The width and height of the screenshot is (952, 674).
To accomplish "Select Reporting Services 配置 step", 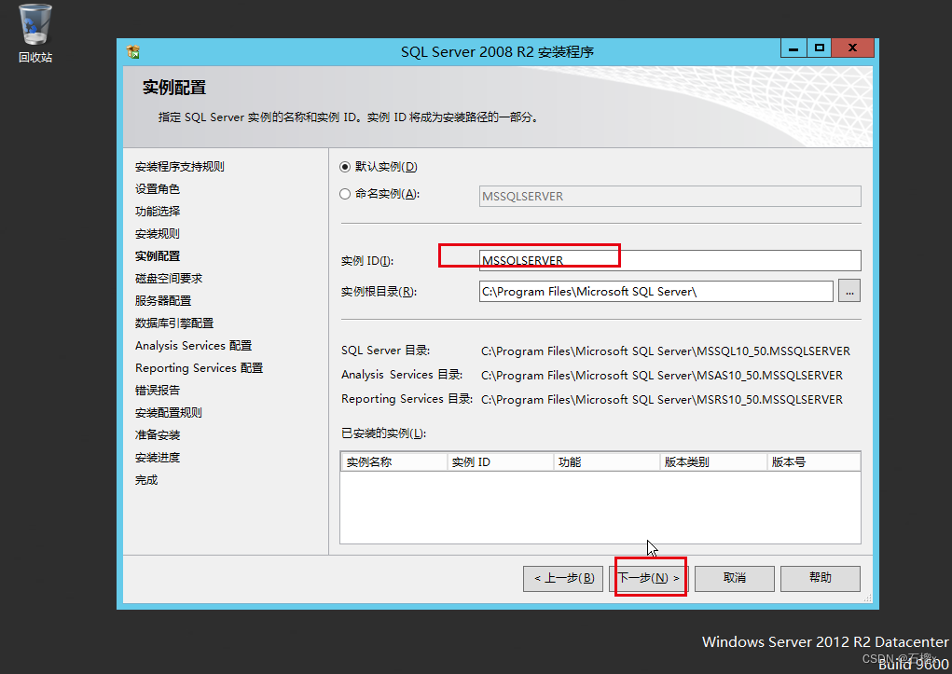I will coord(200,368).
